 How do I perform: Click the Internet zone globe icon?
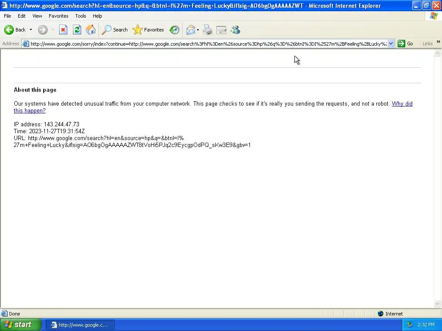click(381, 314)
